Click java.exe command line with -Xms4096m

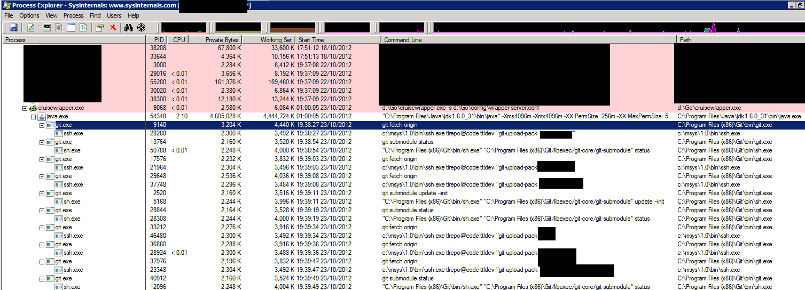528,116
